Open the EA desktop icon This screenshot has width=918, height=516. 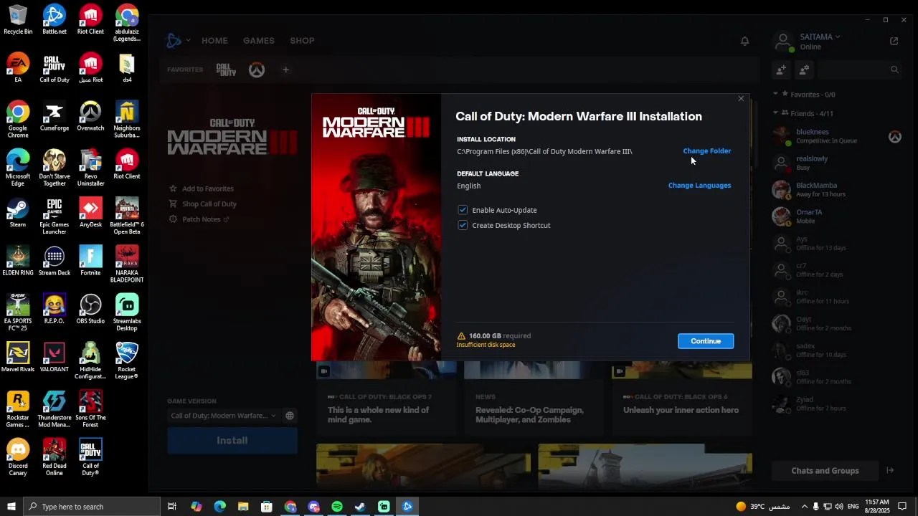point(18,67)
